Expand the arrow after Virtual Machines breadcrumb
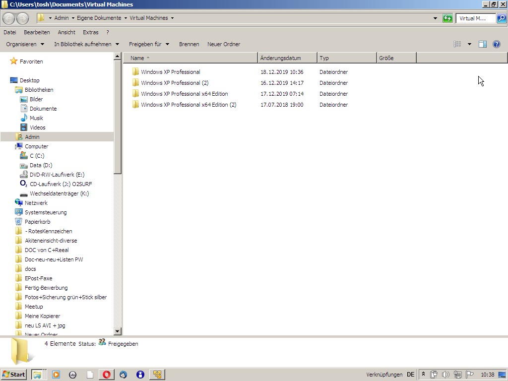Screen dimensions: 508x381 point(172,18)
